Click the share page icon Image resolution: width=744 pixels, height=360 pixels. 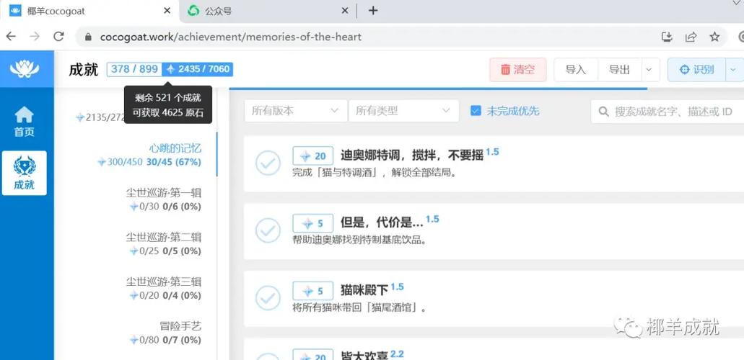691,37
